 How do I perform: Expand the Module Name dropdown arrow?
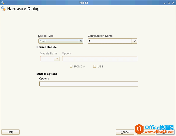point(57,59)
